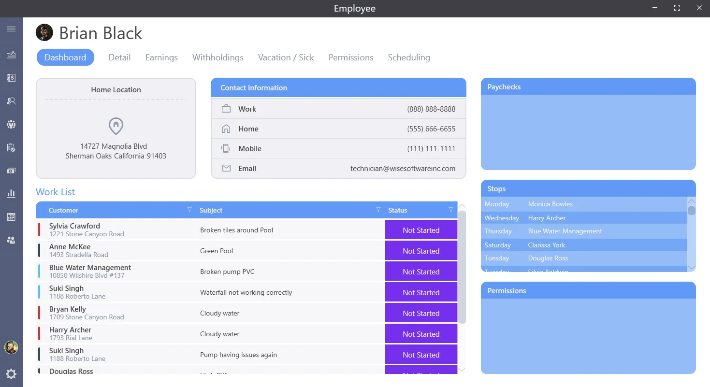The width and height of the screenshot is (710, 387).
Task: Open the settings gear at the sidebar bottom
Action: (11, 373)
